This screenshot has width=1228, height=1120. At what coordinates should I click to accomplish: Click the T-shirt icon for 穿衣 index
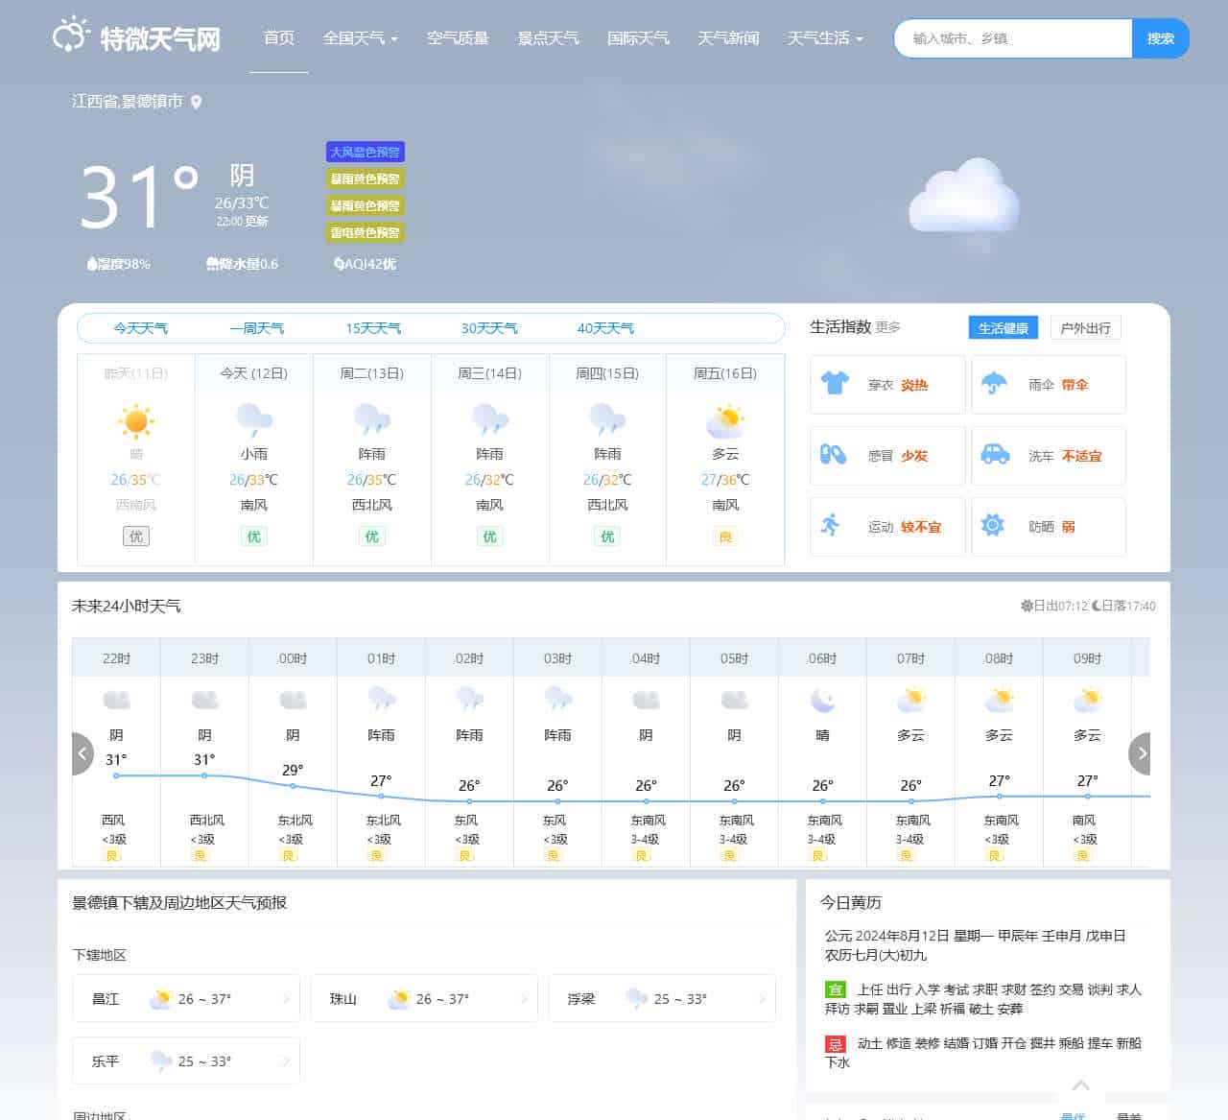tap(835, 384)
